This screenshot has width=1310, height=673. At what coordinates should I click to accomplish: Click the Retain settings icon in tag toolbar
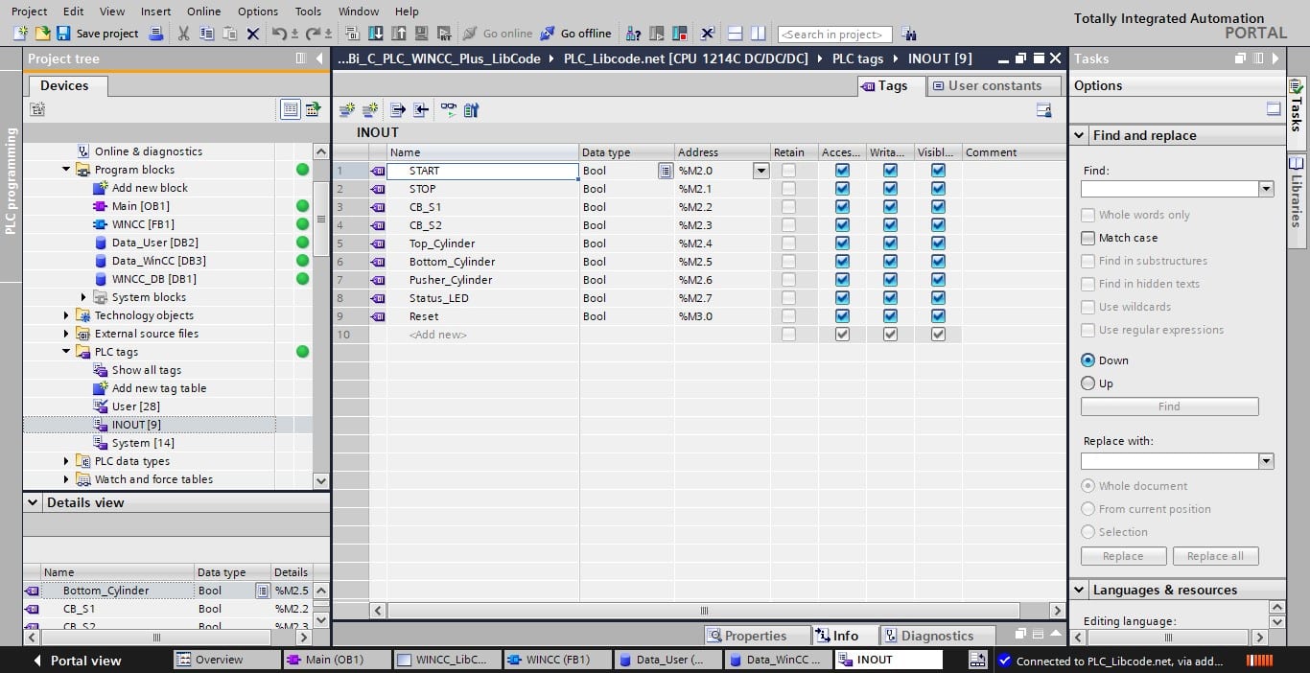click(x=471, y=110)
